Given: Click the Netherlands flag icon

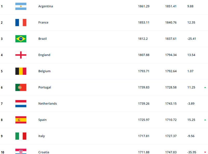Looking at the screenshot, I should (21, 104).
